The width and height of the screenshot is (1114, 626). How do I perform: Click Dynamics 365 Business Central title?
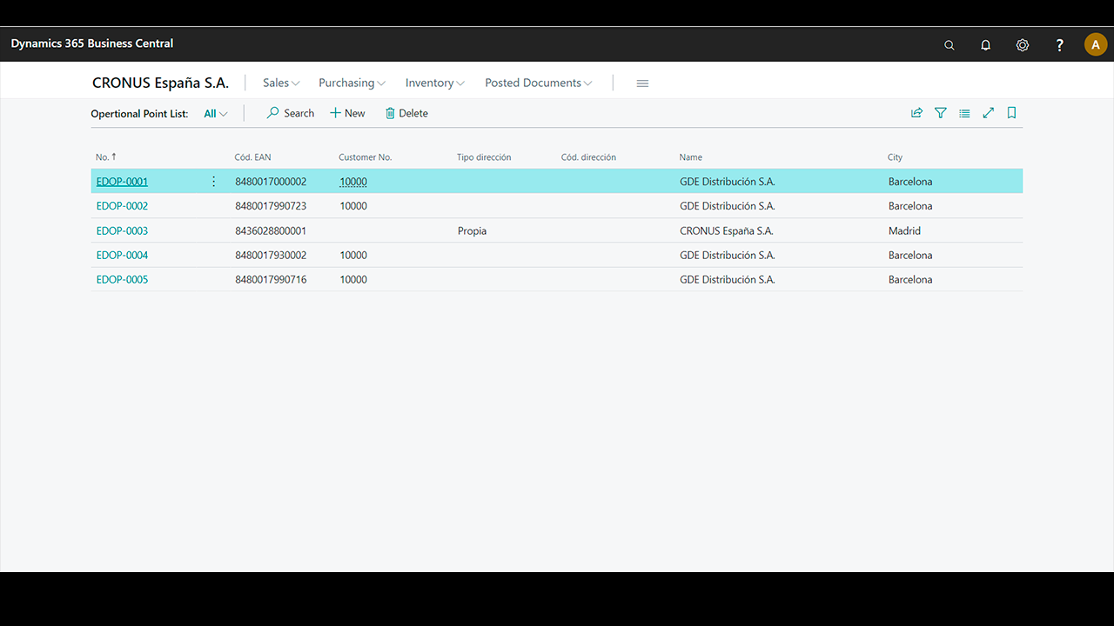[x=92, y=43]
